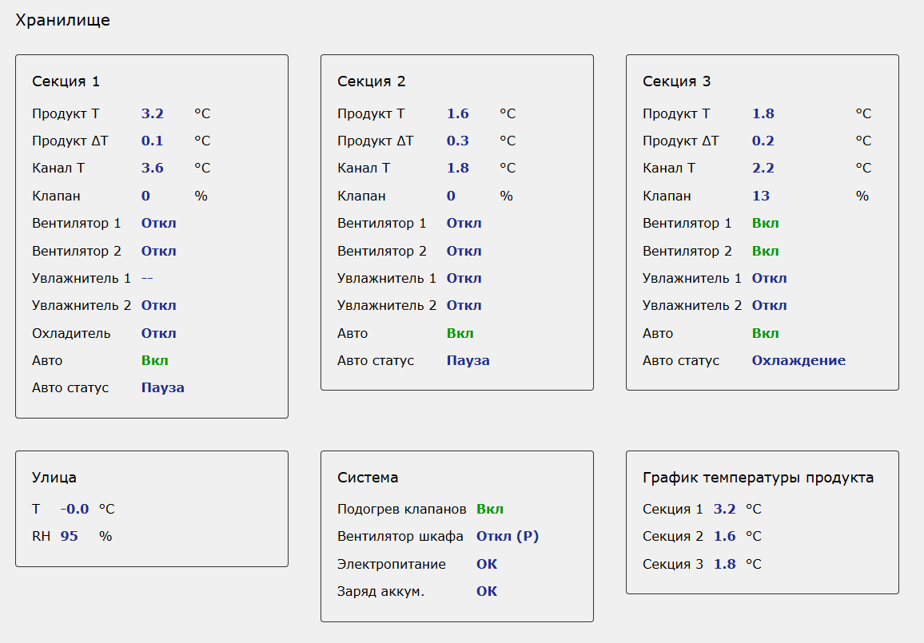Click Авто статус Пауза in Секция 1

[x=162, y=388]
